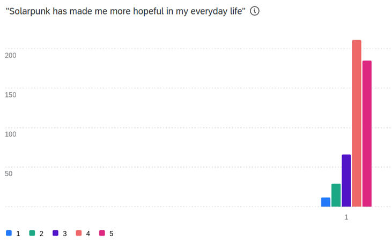Click the 200 y-axis label
The height and width of the screenshot is (241, 392).
(x=11, y=55)
